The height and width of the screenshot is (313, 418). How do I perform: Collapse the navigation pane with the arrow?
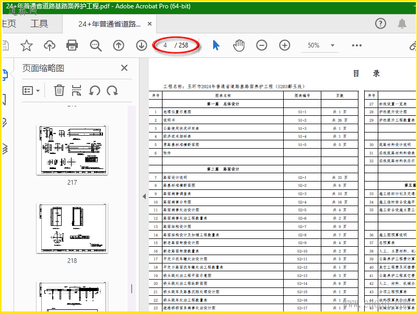pos(144,197)
